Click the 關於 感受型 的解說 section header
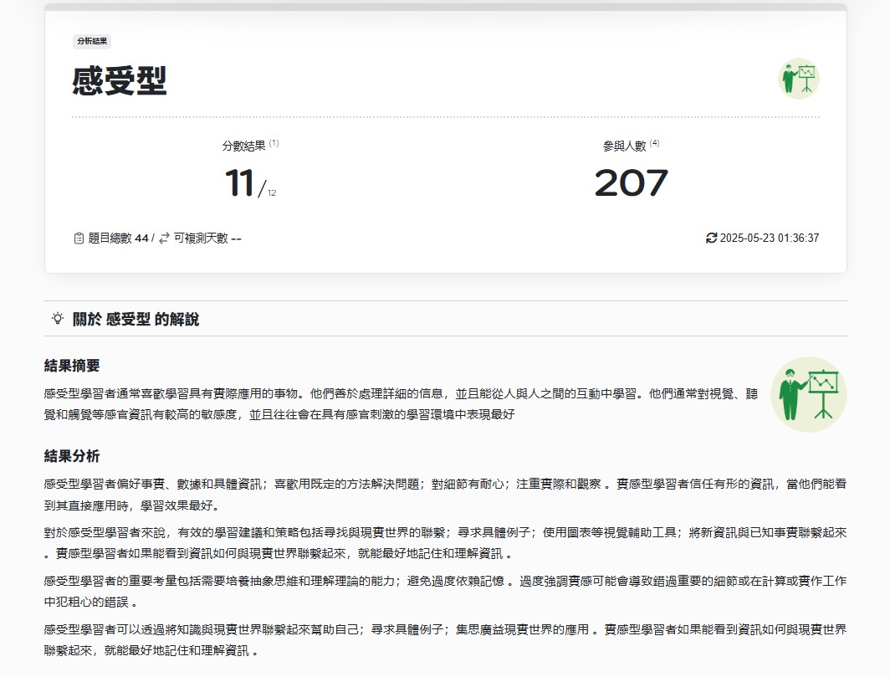The width and height of the screenshot is (890, 677). [136, 320]
